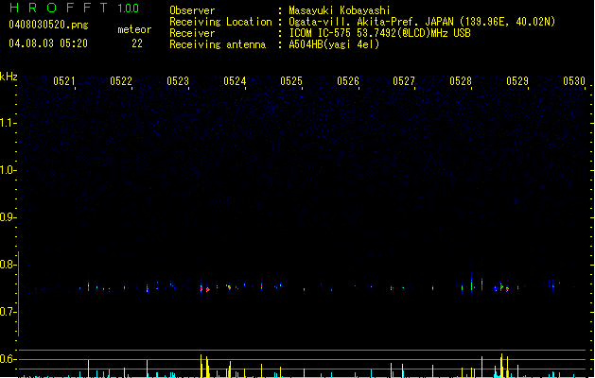Click the 0525 time marker
The image size is (595, 378).
291,81
